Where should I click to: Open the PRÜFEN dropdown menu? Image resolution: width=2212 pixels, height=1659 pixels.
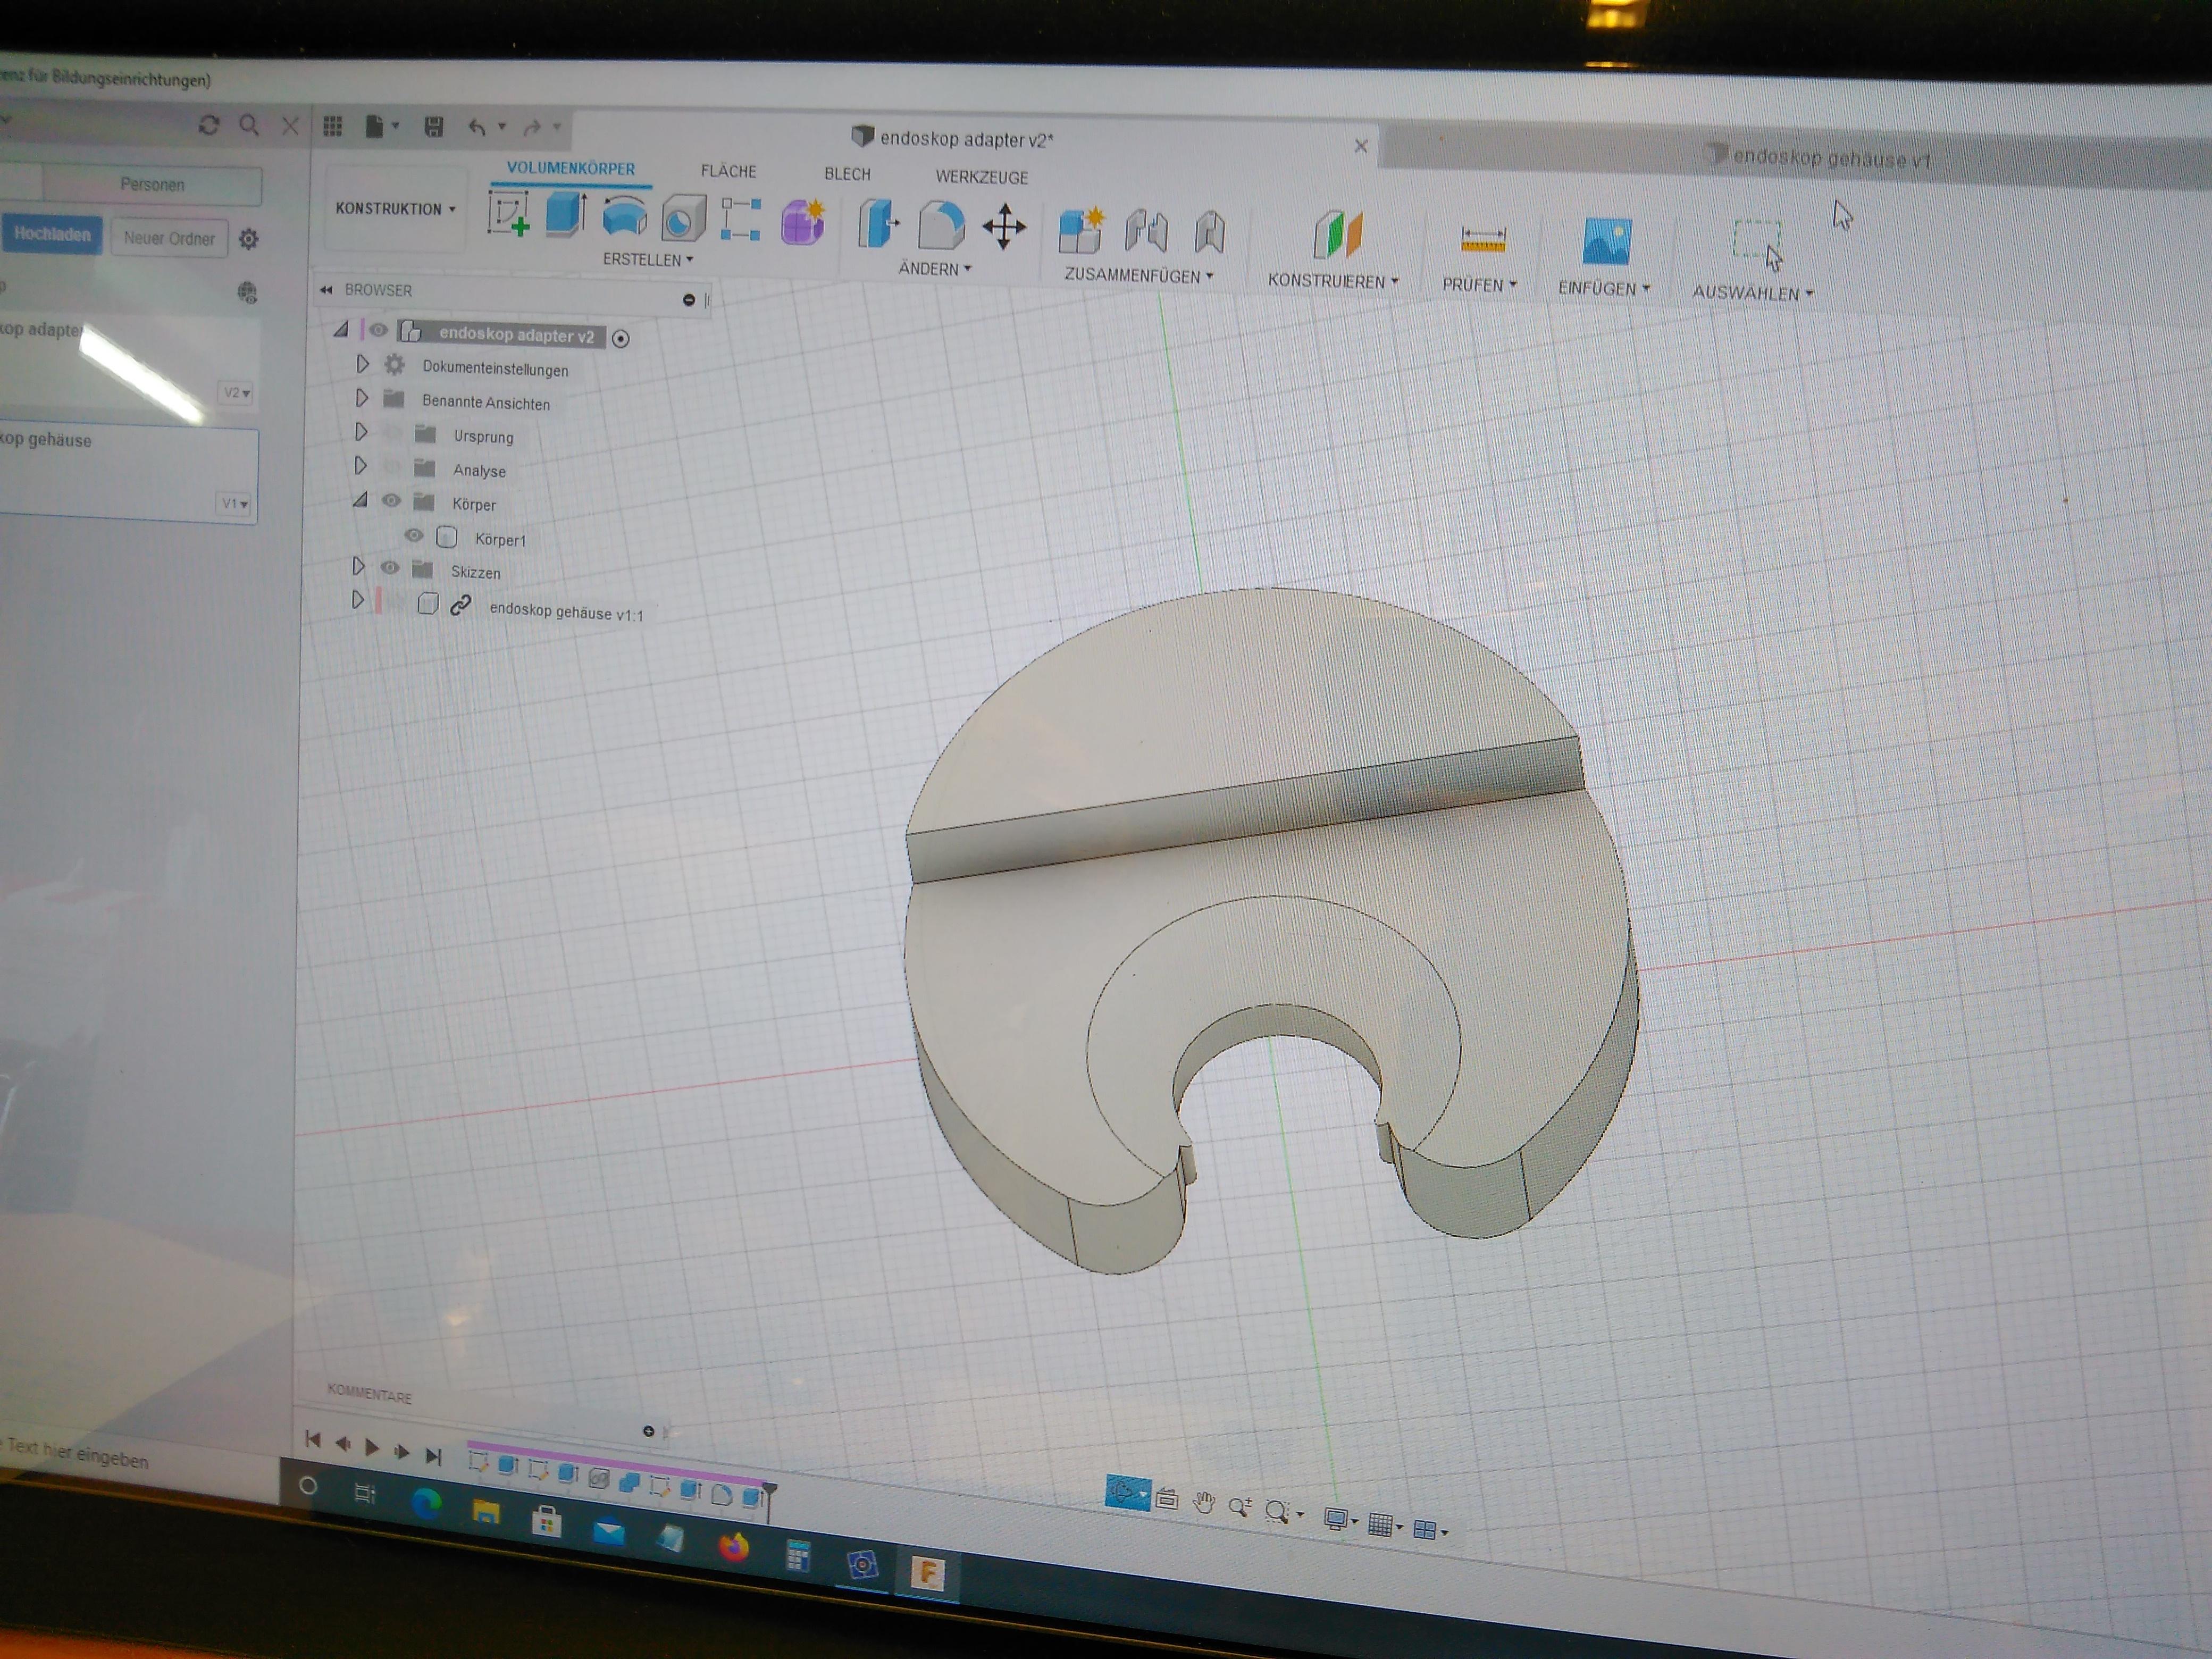(x=1479, y=285)
